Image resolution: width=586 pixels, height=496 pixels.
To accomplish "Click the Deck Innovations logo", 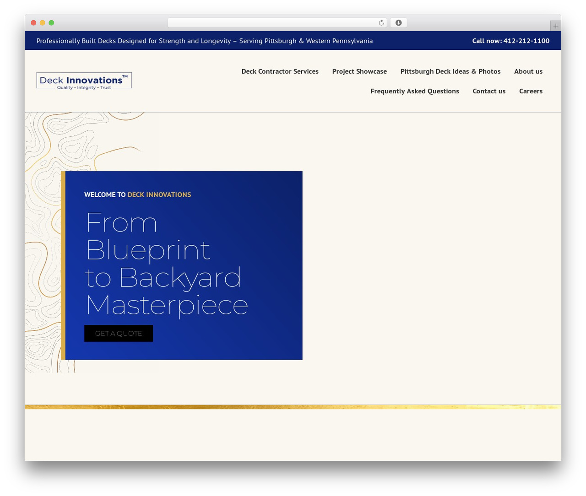I will pos(84,81).
